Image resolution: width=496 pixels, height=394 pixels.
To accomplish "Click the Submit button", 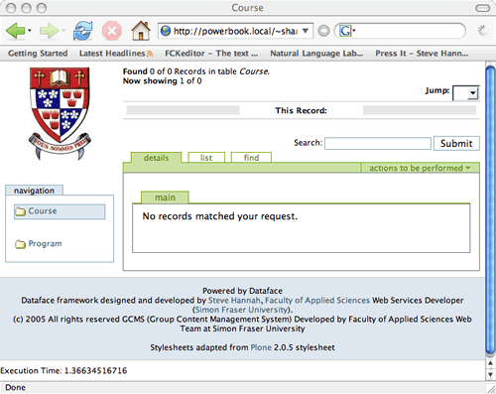I will [x=456, y=144].
